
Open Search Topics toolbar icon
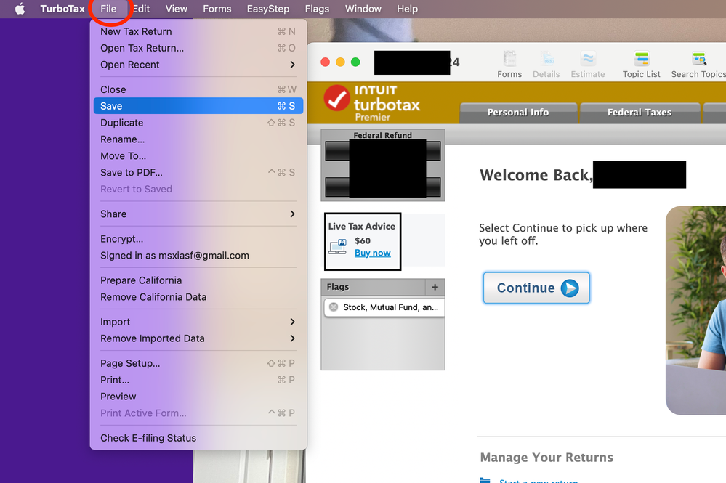pyautogui.click(x=698, y=65)
